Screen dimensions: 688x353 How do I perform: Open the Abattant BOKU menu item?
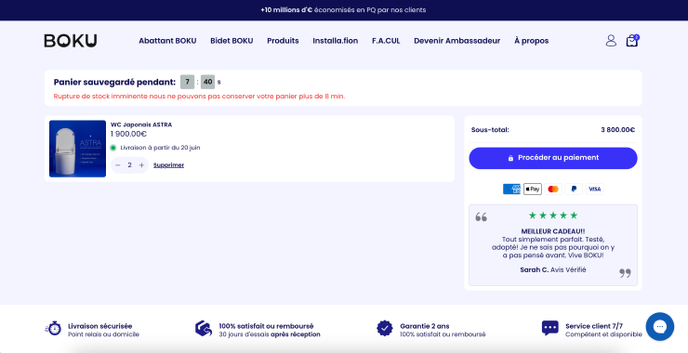click(x=167, y=41)
